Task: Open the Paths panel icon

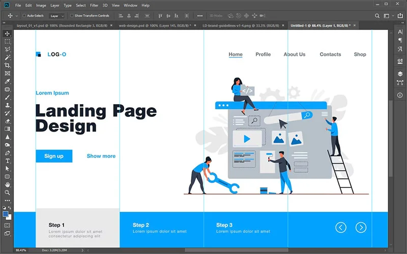Action: pos(400,83)
